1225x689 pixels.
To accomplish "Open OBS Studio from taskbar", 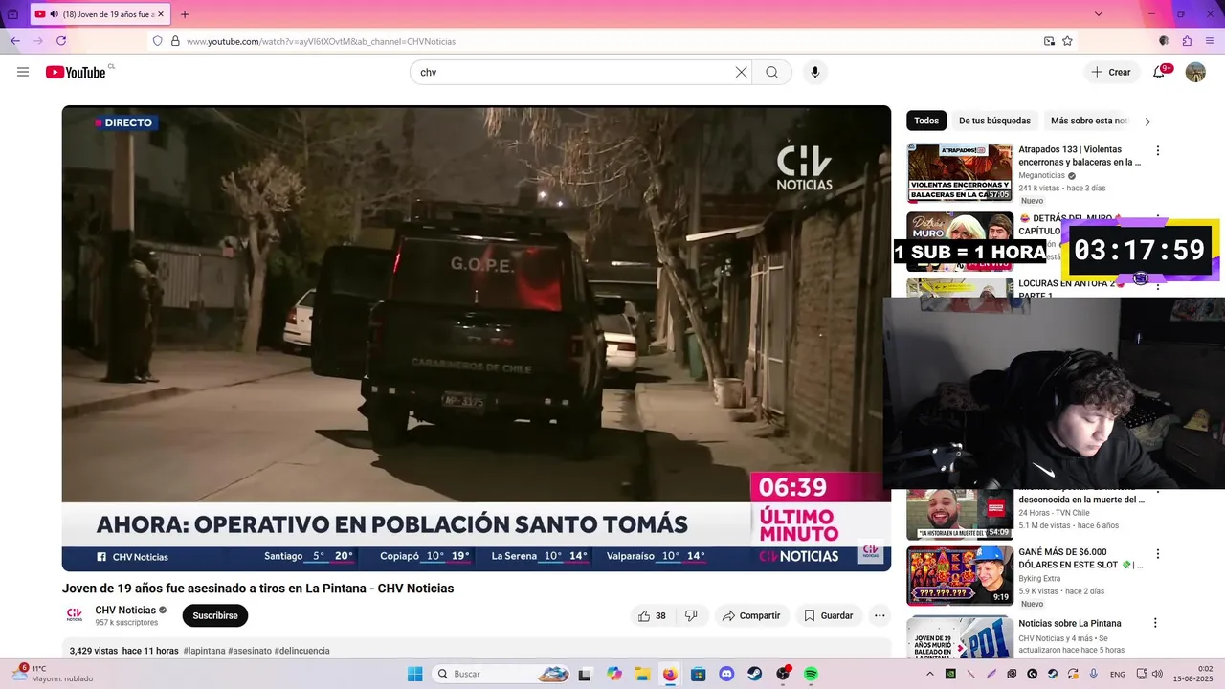I will 783,674.
